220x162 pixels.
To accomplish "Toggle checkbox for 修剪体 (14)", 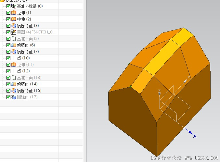I will (x=8, y=84).
